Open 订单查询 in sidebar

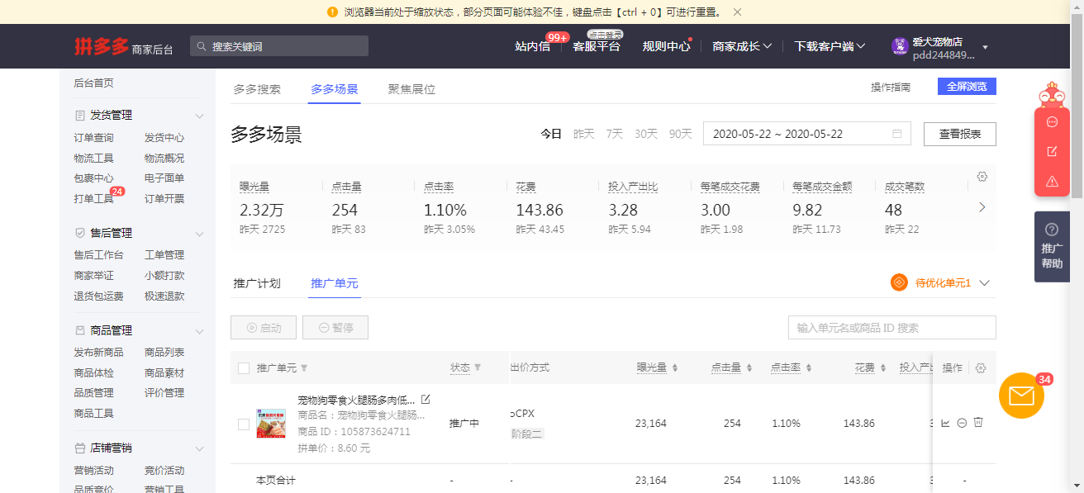[x=93, y=138]
